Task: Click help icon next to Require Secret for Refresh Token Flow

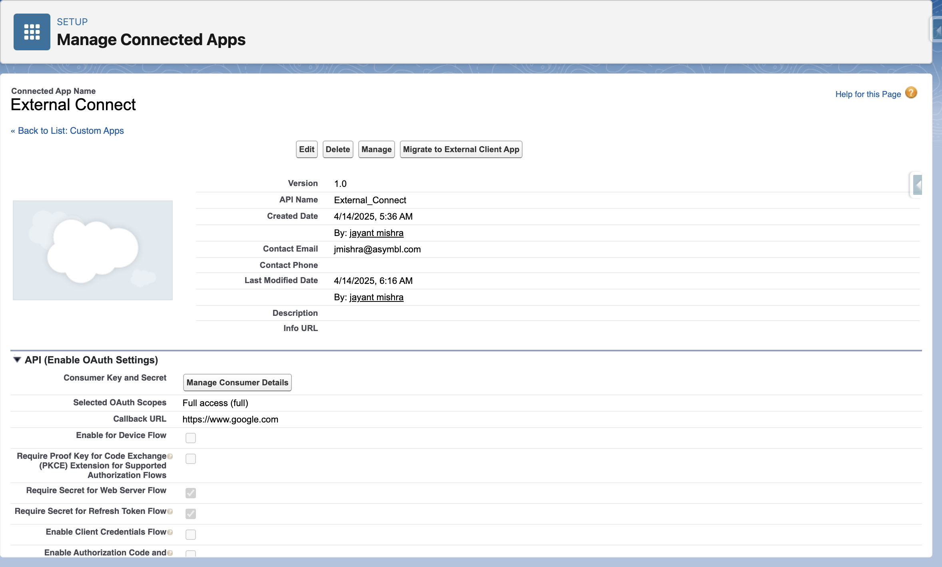Action: [x=170, y=511]
